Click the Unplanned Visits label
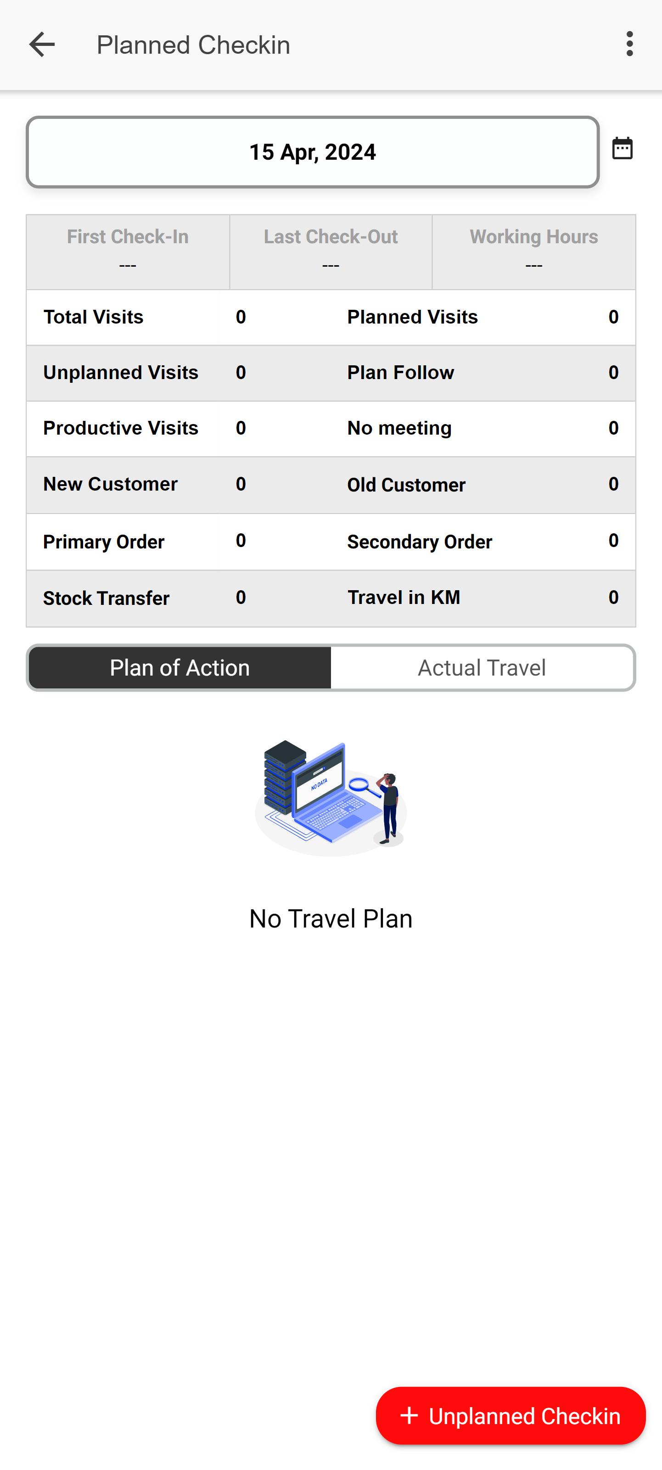This screenshot has width=662, height=1470. (x=121, y=373)
